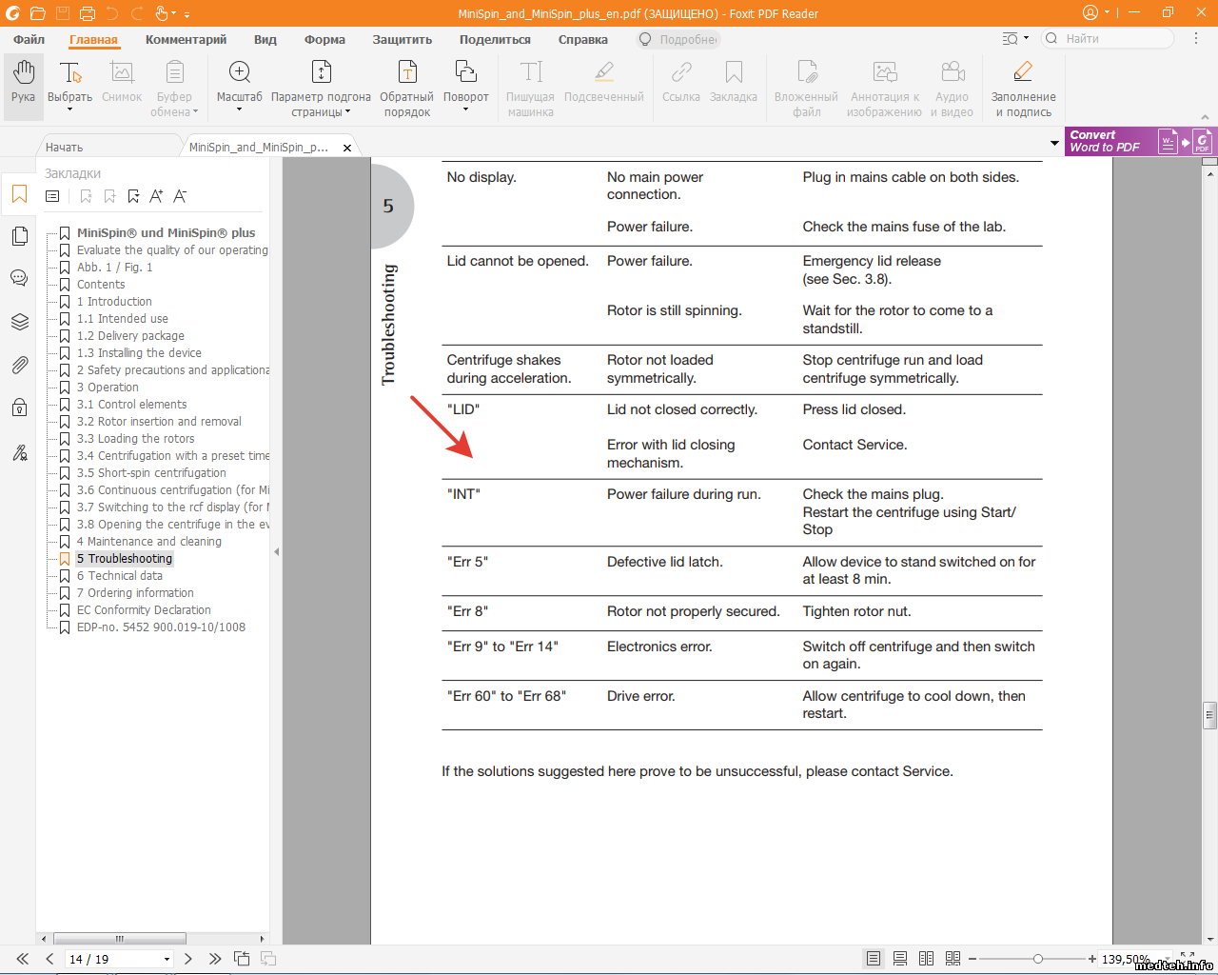Toggle two-page facing view mode
The height and width of the screenshot is (975, 1218).
point(926,959)
